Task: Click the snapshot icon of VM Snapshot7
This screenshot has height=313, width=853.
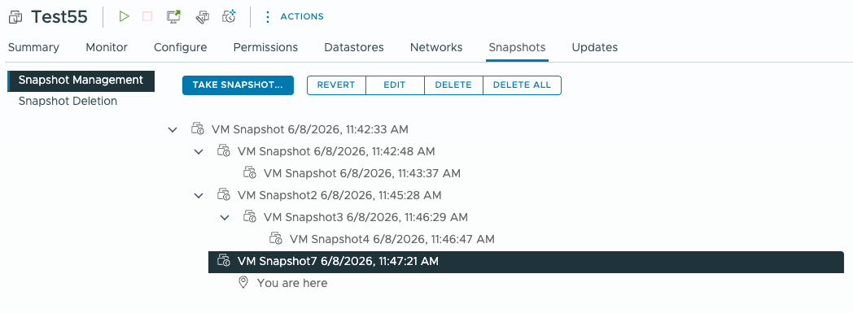Action: [x=224, y=261]
